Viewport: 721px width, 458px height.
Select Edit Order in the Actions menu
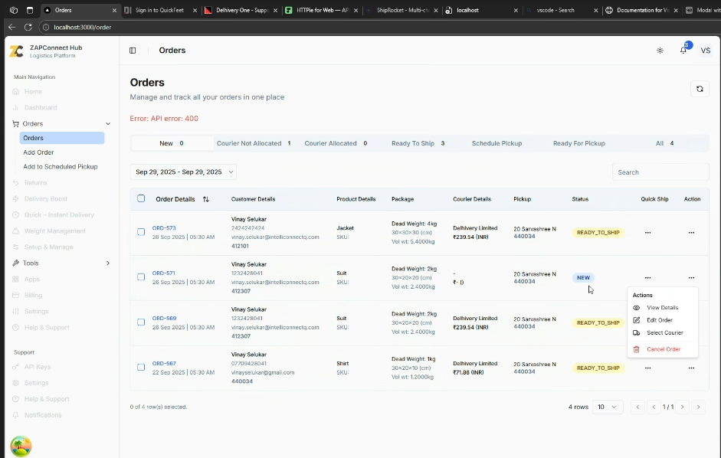[x=659, y=320]
